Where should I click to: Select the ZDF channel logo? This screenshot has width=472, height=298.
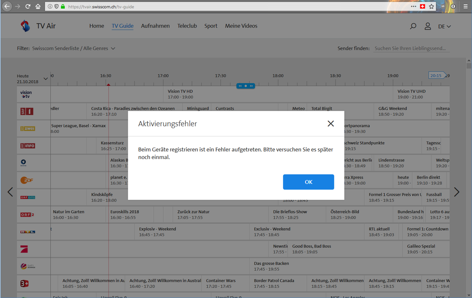(27, 180)
